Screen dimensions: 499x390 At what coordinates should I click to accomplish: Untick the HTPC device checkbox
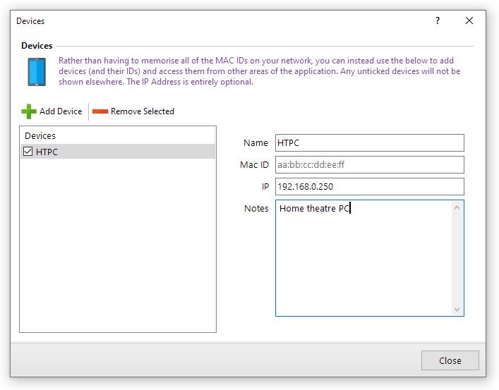click(x=28, y=152)
